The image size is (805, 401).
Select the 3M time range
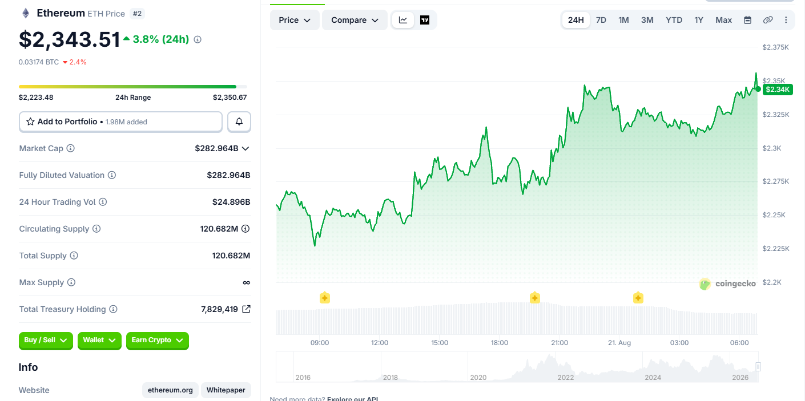pos(647,20)
